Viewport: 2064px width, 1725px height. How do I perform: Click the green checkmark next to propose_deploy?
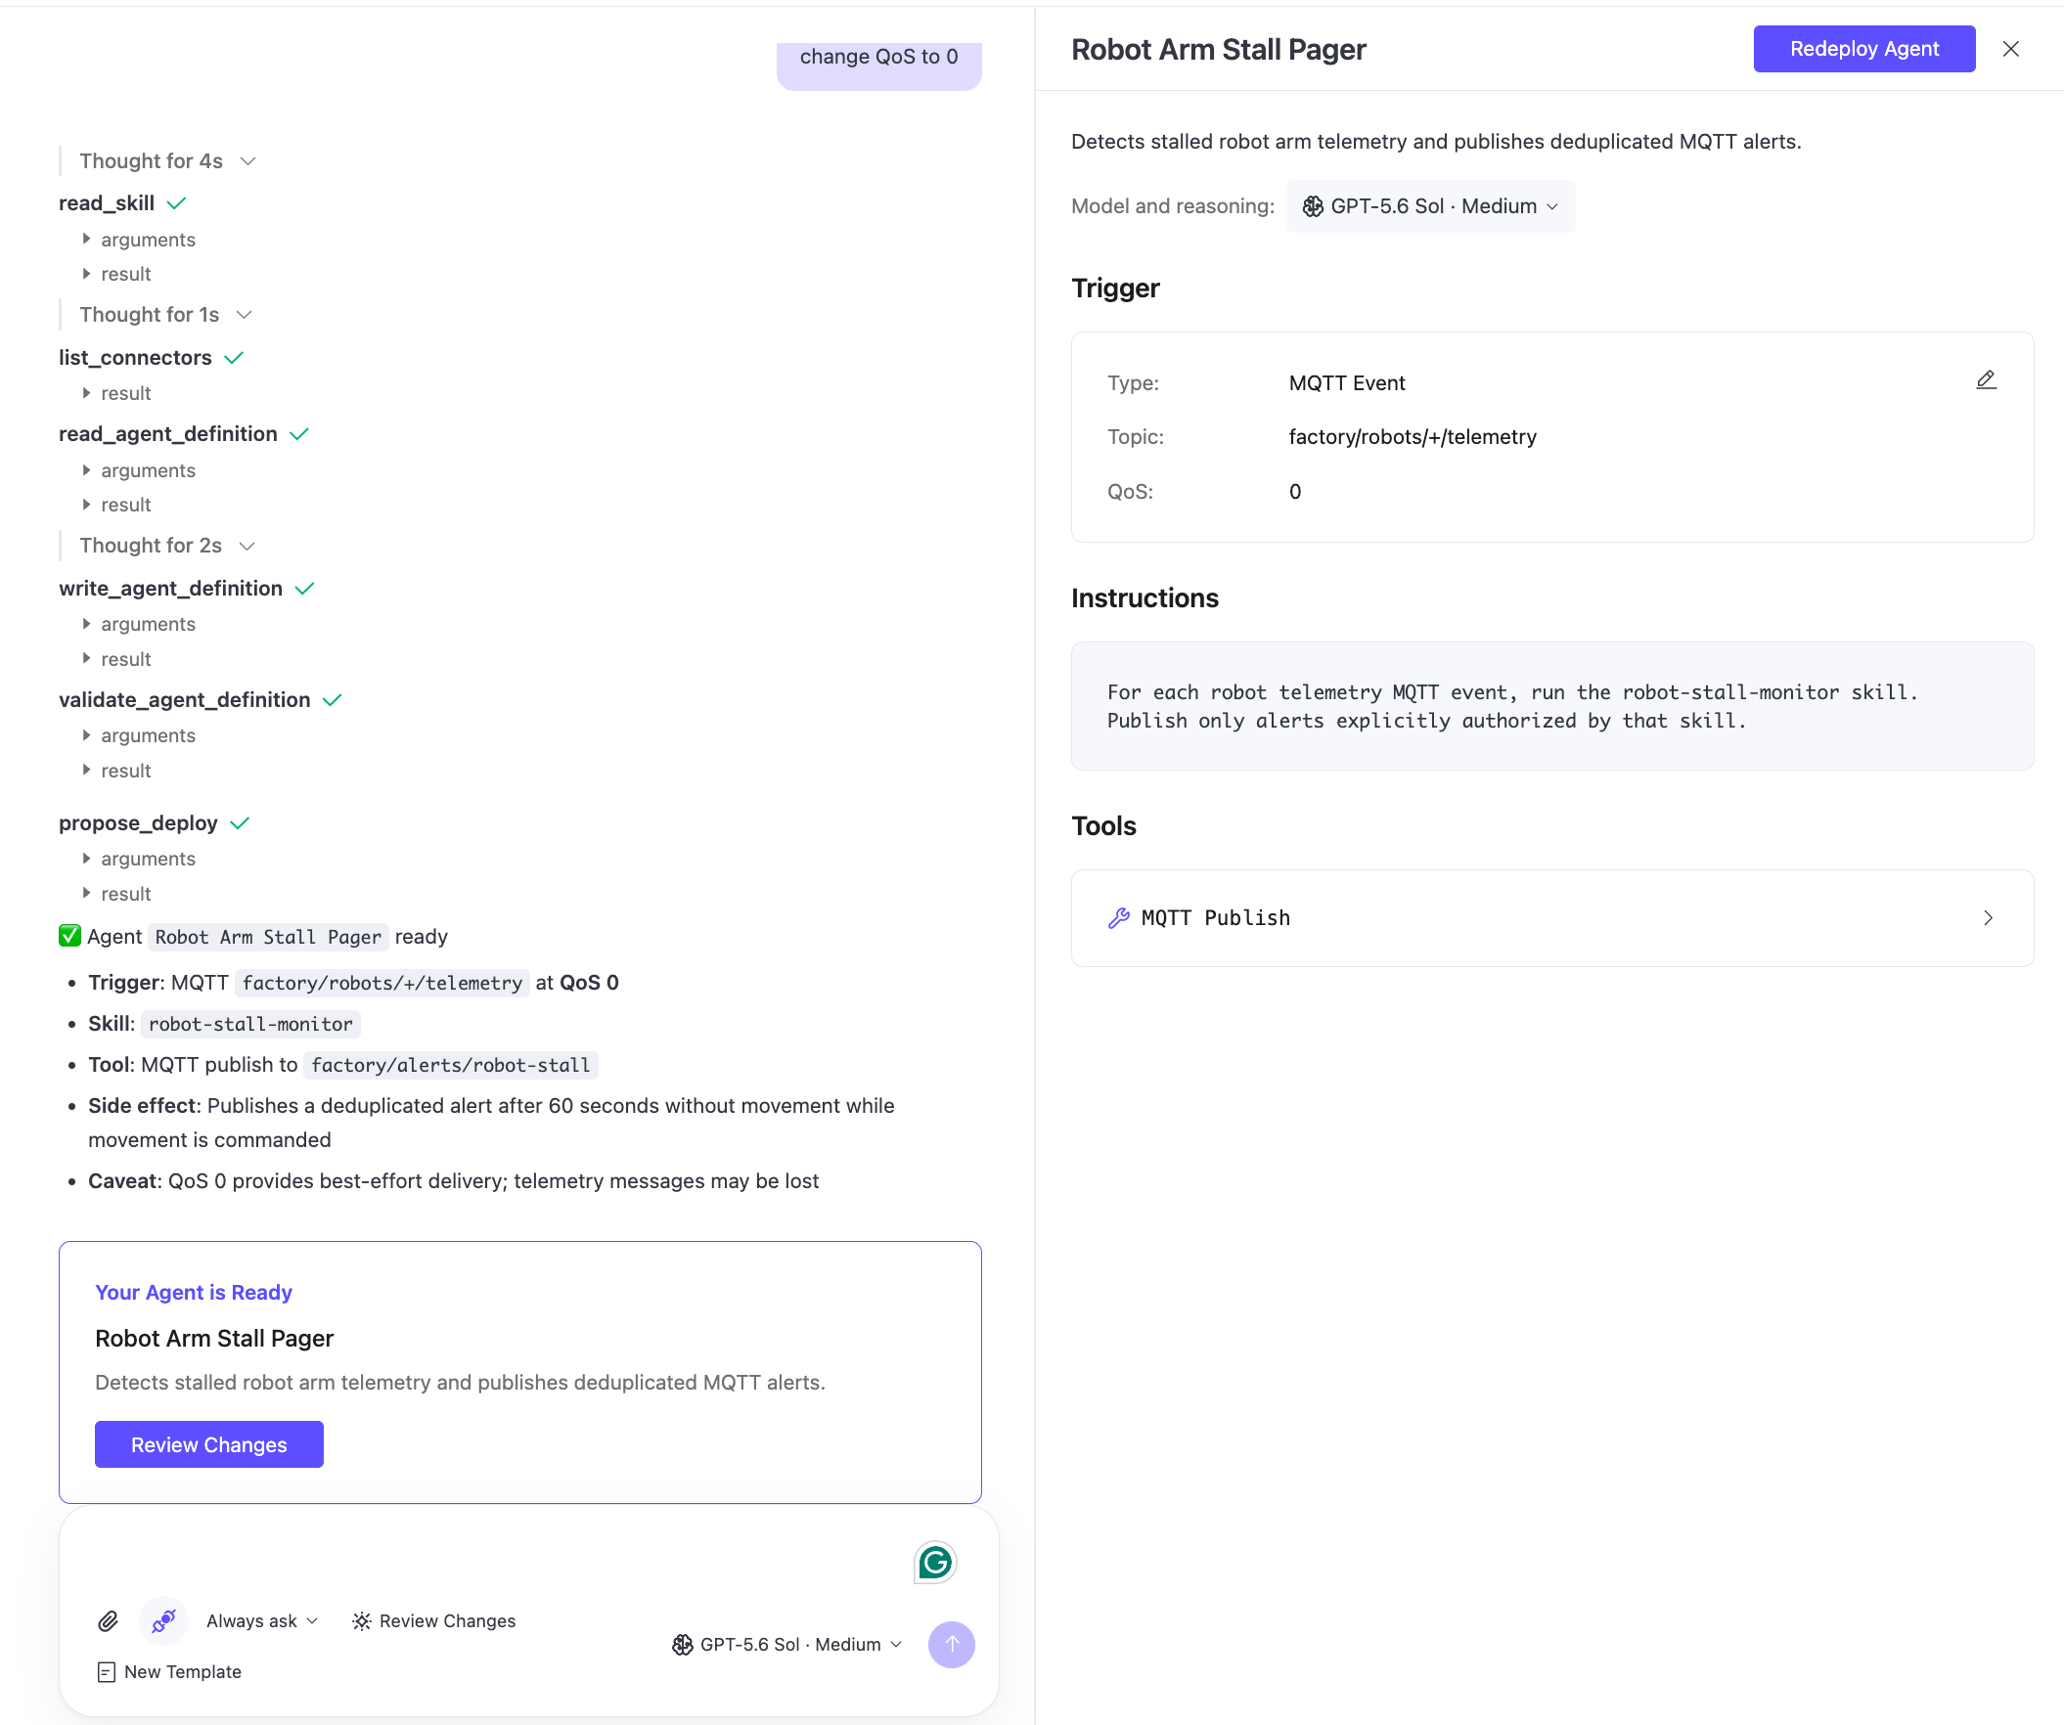(x=240, y=823)
